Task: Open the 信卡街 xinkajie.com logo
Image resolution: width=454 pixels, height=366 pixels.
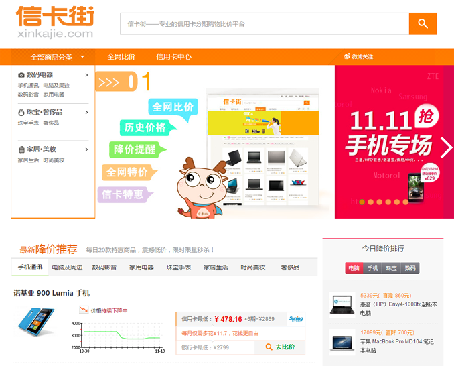Action: coord(55,21)
